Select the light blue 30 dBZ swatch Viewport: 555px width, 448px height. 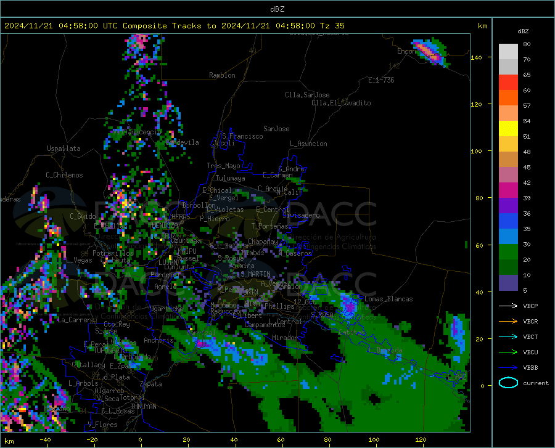click(x=508, y=237)
